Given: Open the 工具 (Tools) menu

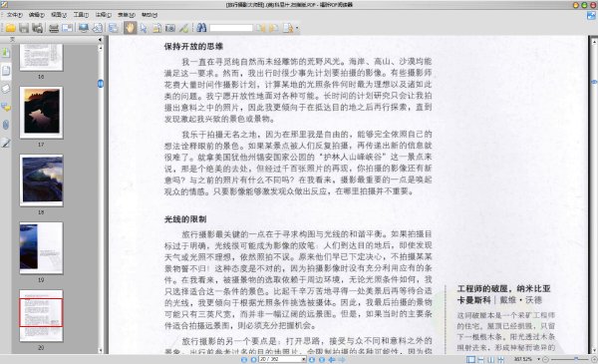Looking at the screenshot, I should pyautogui.click(x=81, y=15).
